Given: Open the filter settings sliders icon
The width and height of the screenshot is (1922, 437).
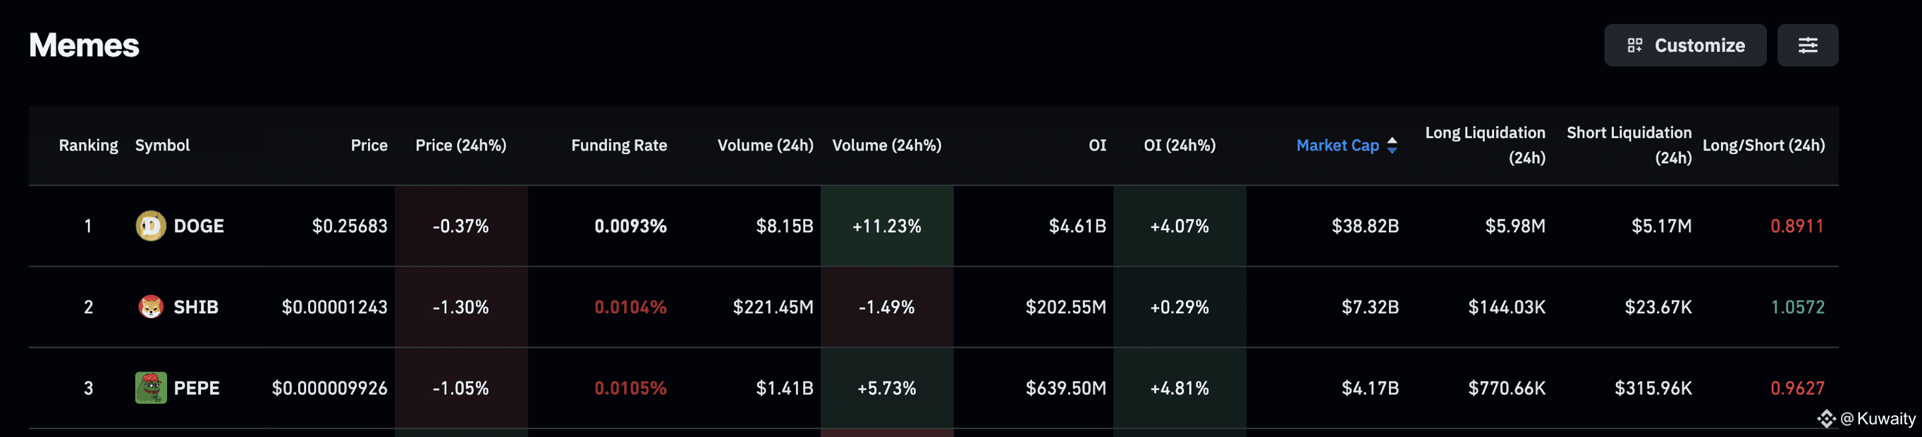Looking at the screenshot, I should (x=1807, y=46).
